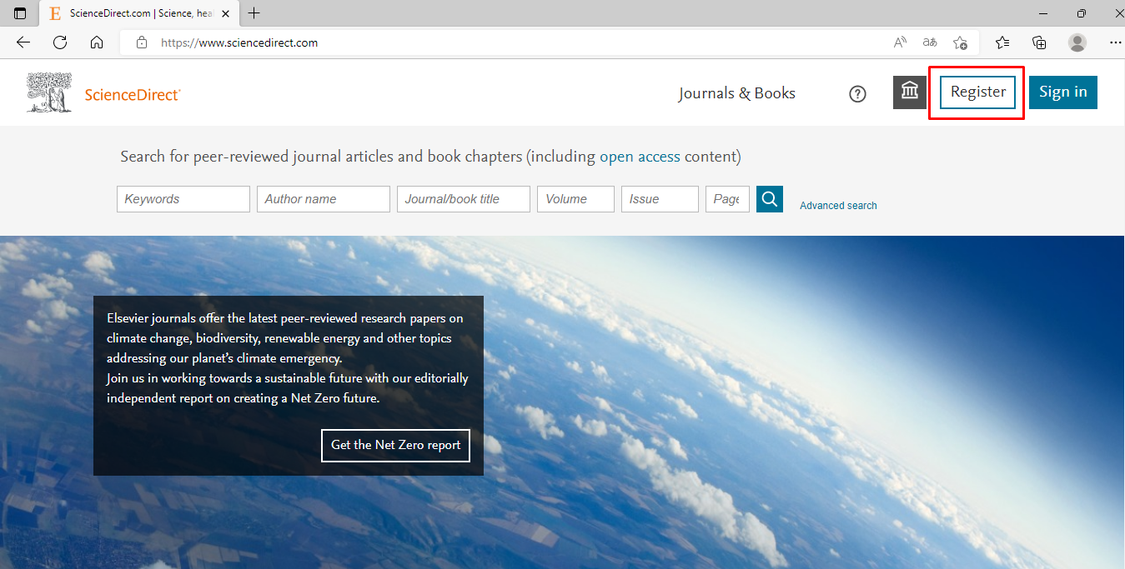View site information lock icon

(142, 42)
